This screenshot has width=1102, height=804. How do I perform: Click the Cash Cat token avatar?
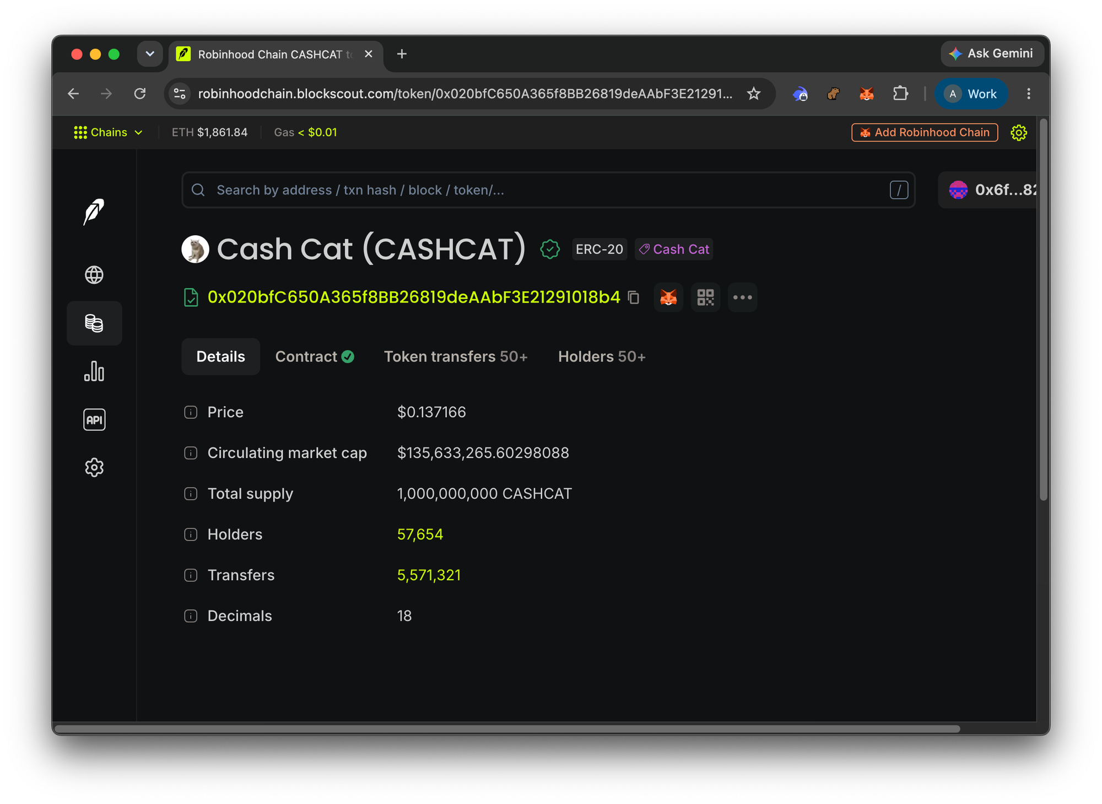point(196,249)
